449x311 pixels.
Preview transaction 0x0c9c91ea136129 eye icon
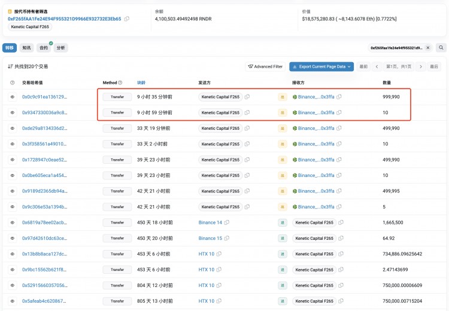tap(13, 97)
